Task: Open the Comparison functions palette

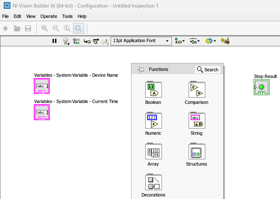Action: 197,89
